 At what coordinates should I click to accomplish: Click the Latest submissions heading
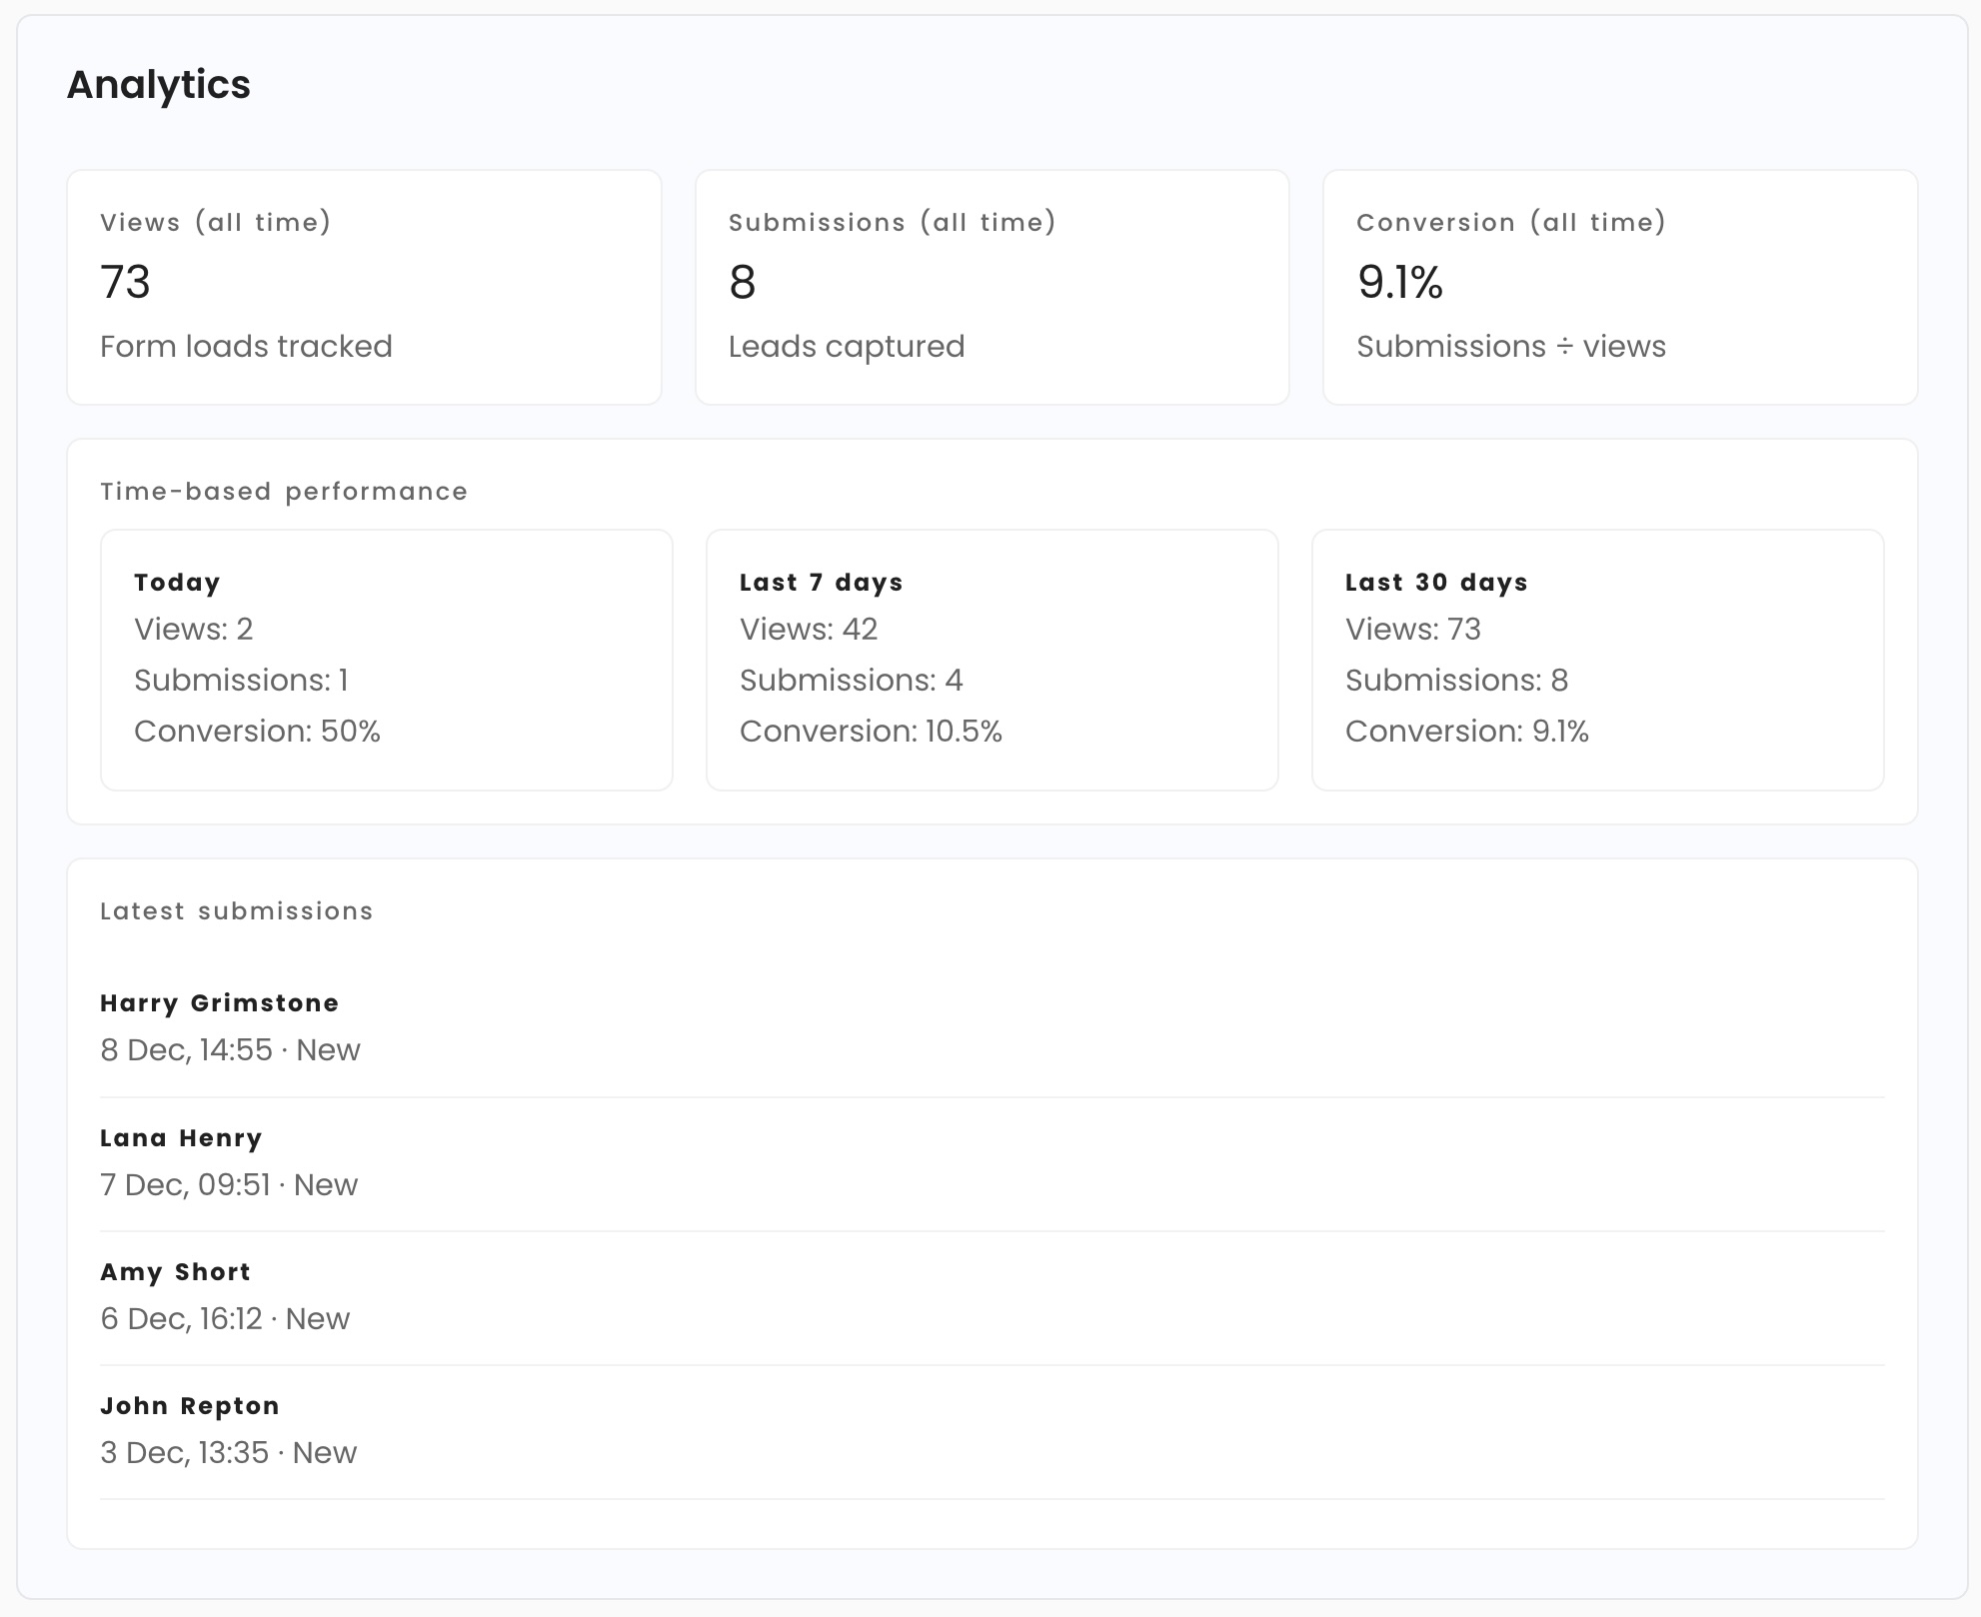pyautogui.click(x=237, y=911)
